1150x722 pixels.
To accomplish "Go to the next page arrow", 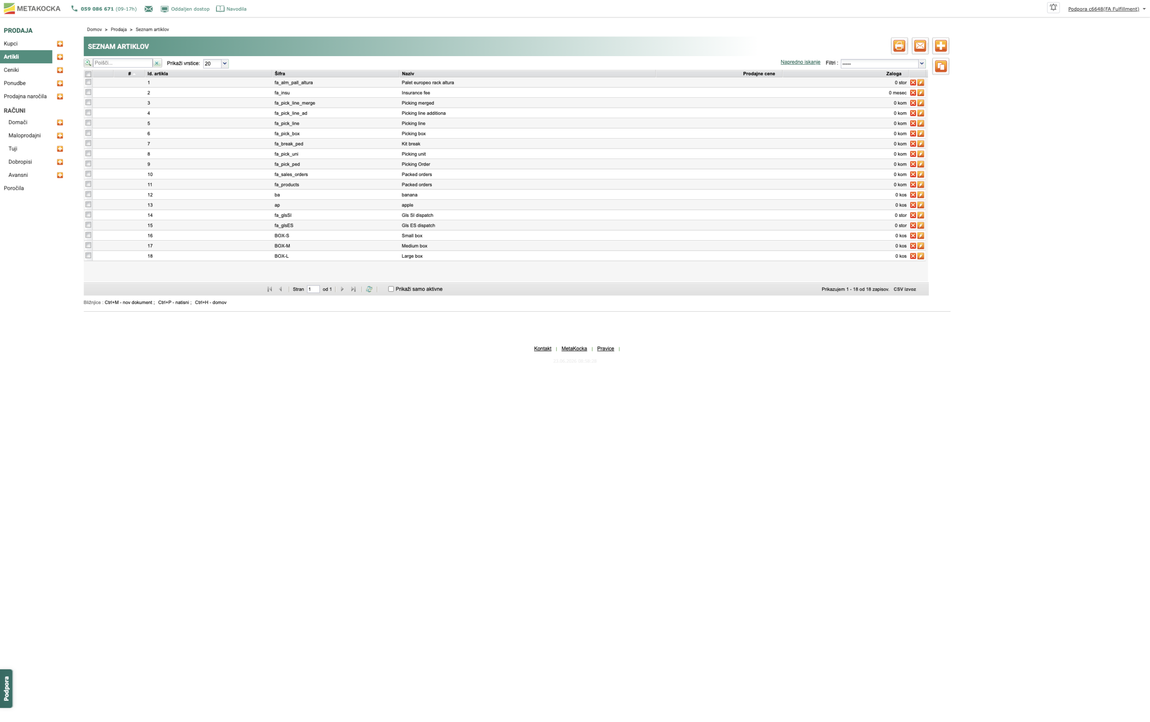I will point(342,289).
